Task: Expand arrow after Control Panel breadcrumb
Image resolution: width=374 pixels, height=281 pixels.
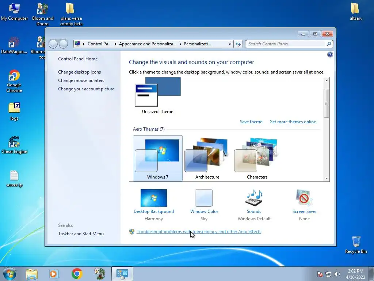Action: pyautogui.click(x=116, y=44)
